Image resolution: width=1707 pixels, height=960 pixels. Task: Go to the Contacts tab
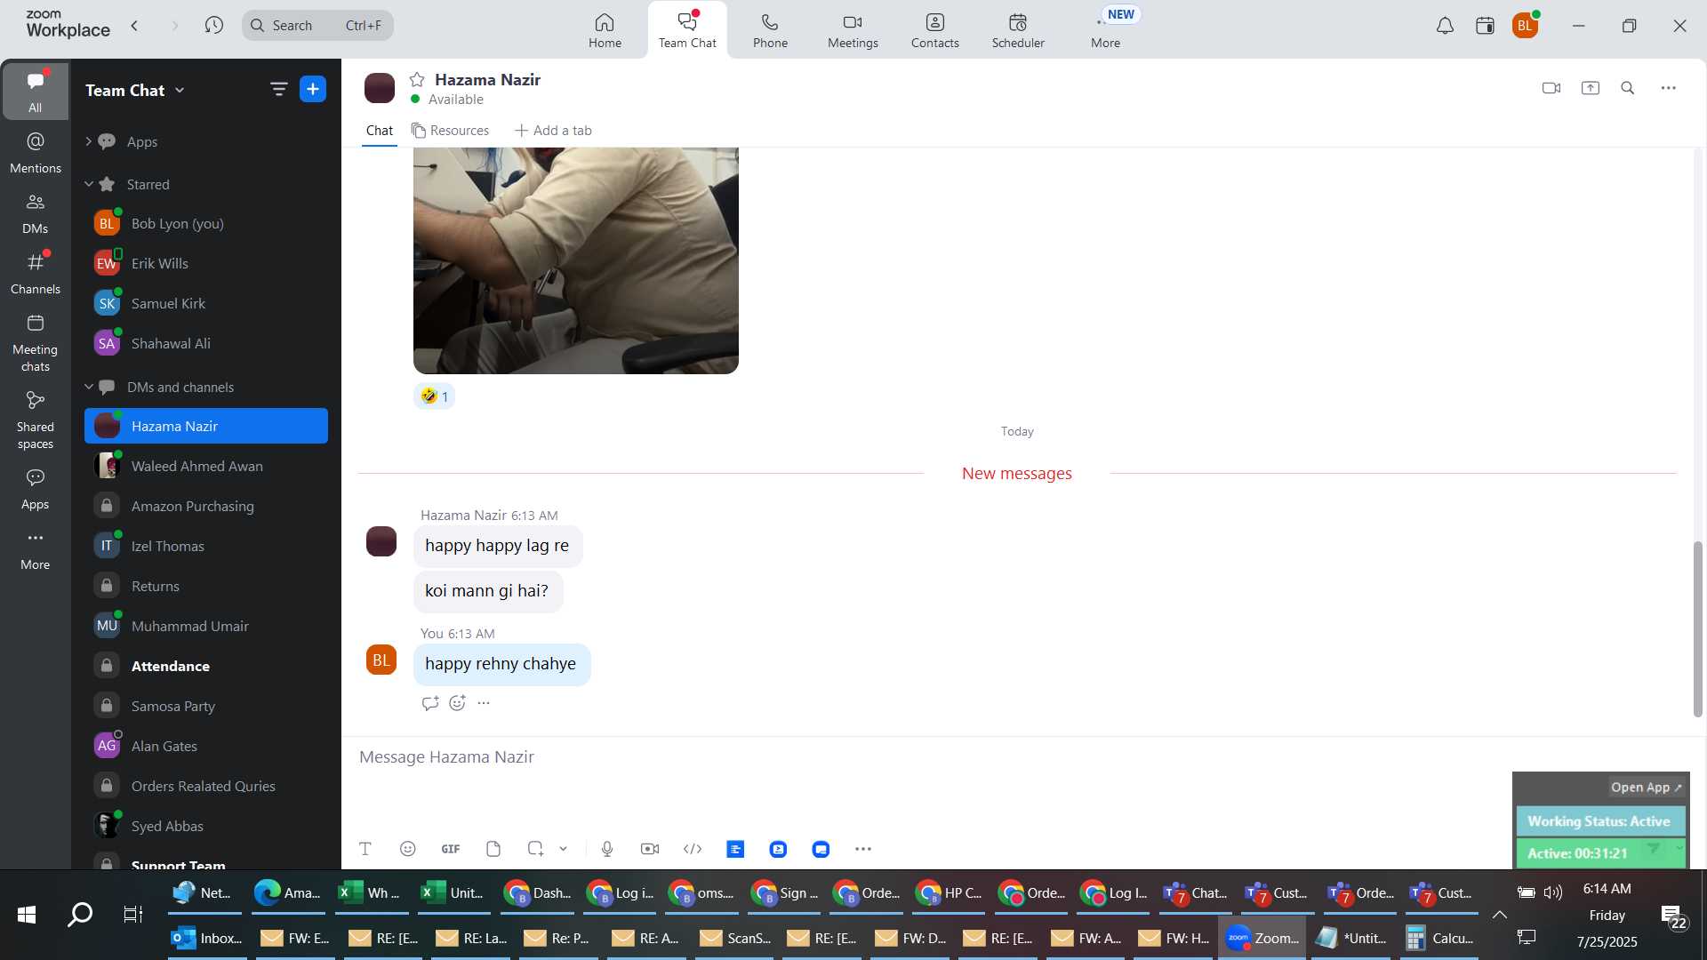[x=934, y=30]
